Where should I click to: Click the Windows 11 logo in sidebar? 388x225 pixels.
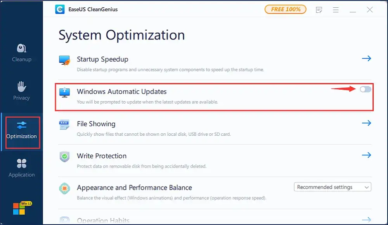[19, 209]
